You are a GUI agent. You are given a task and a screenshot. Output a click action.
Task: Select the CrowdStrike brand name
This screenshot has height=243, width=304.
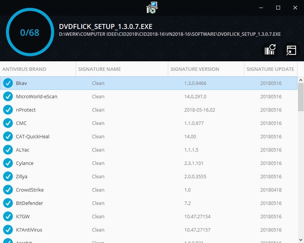click(x=30, y=190)
